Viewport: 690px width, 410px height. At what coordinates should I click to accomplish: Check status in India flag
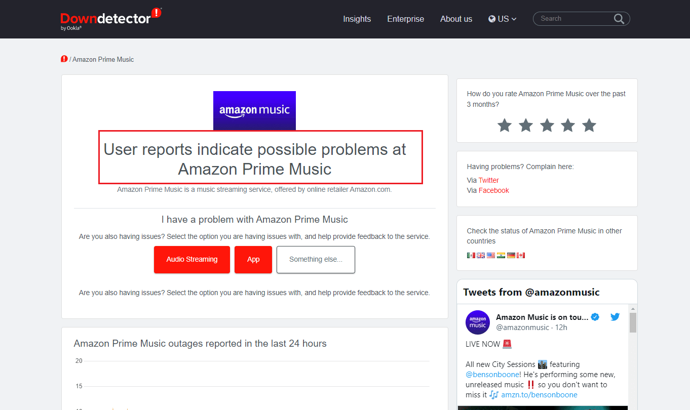pyautogui.click(x=501, y=256)
